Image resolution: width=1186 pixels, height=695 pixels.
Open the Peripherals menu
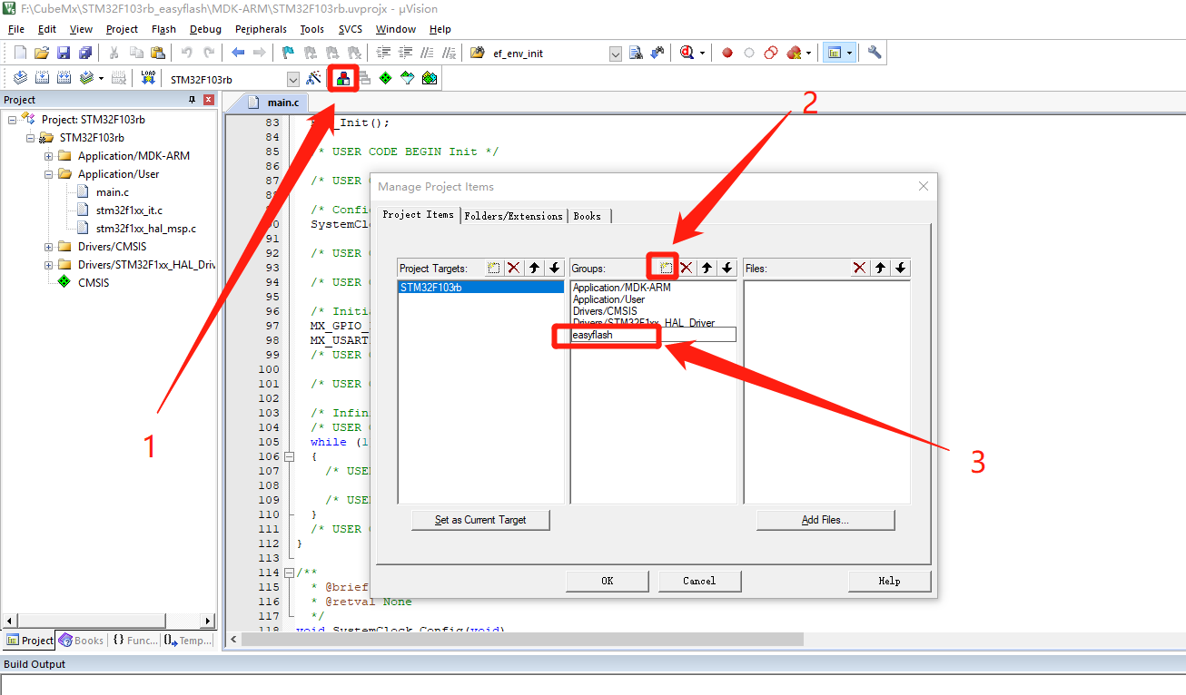click(261, 28)
